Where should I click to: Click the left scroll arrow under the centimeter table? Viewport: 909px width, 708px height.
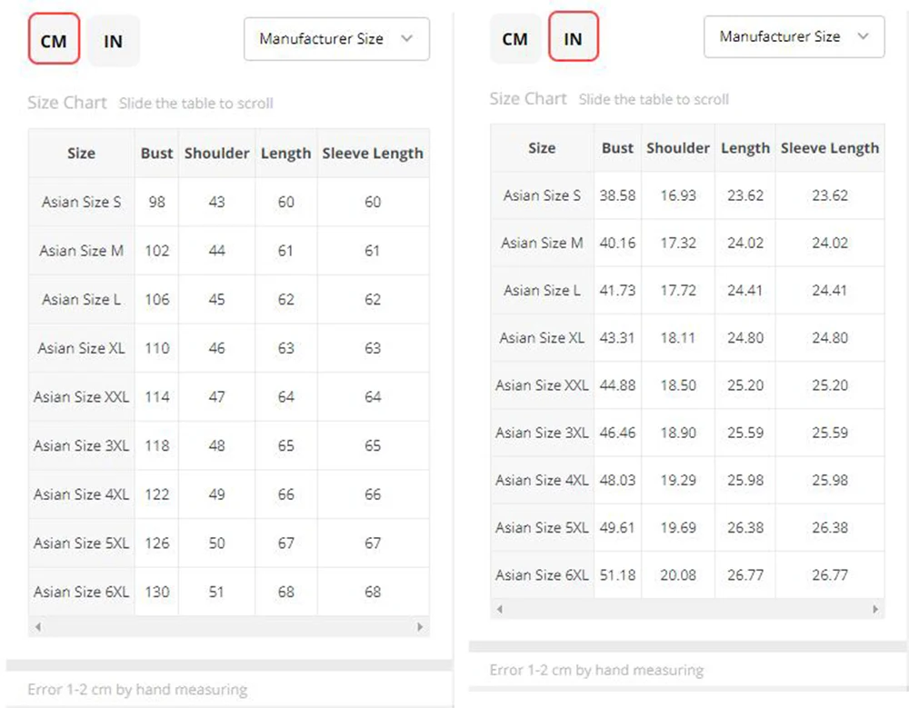37,627
